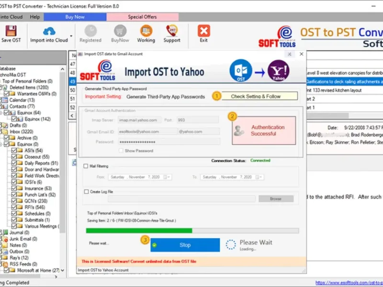Select the Punch List's (92) folder
Viewport: 383px width, 287px height.
(40, 195)
